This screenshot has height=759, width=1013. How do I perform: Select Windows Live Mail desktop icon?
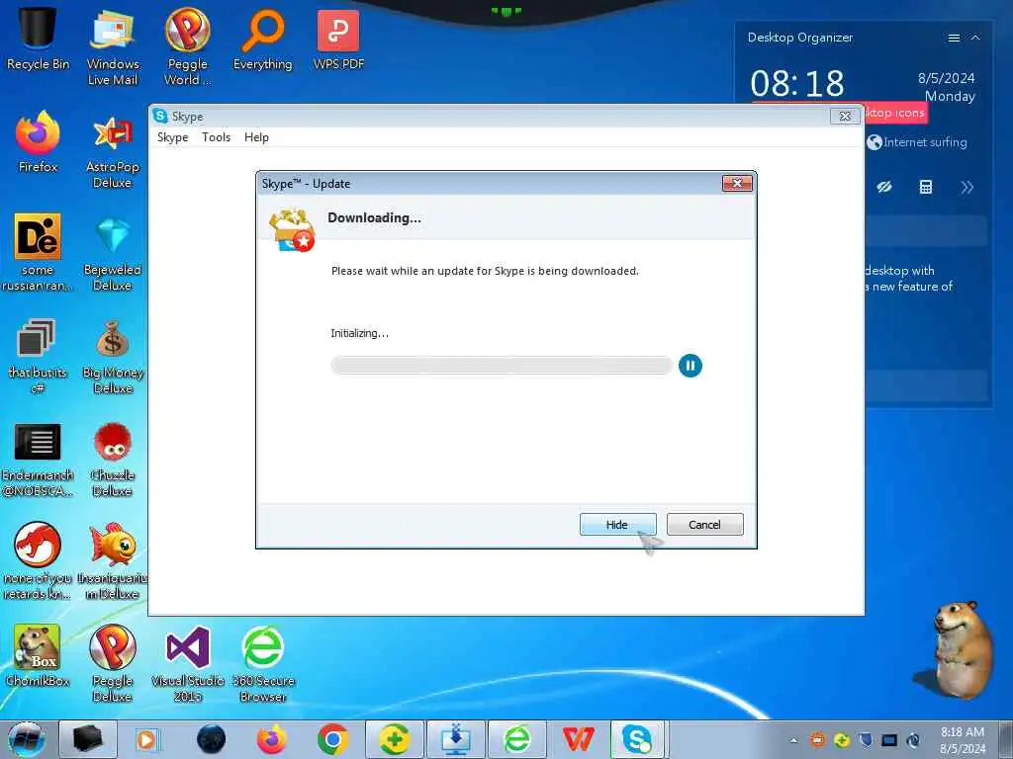[x=113, y=45]
